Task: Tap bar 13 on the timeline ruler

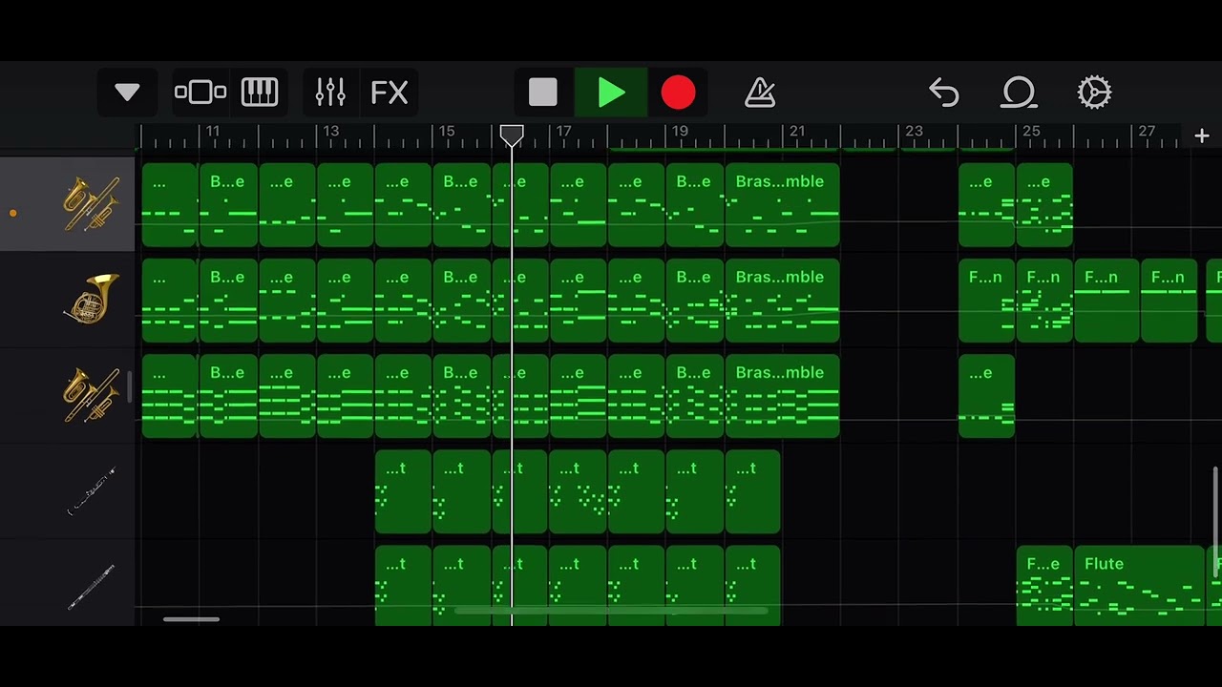Action: 330,131
